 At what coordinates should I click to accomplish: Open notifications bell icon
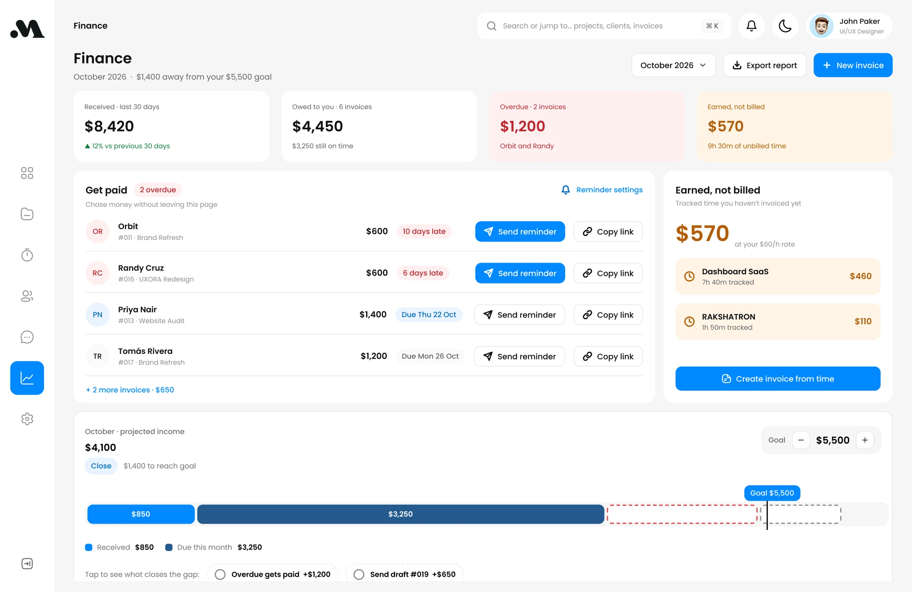tap(752, 26)
